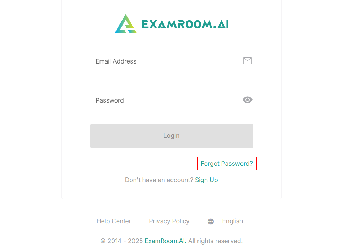
Task: Click the envelope icon in email field
Action: tap(248, 61)
